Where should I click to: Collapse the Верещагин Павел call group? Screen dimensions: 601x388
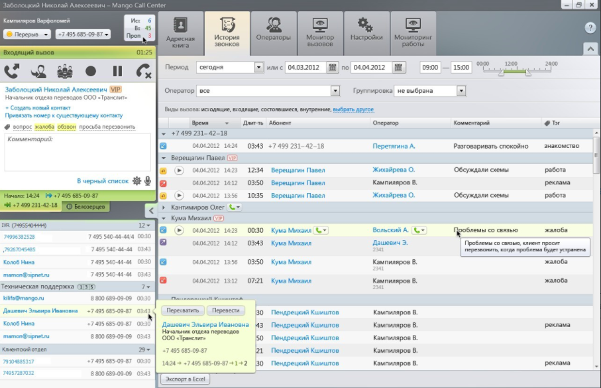[x=164, y=158]
